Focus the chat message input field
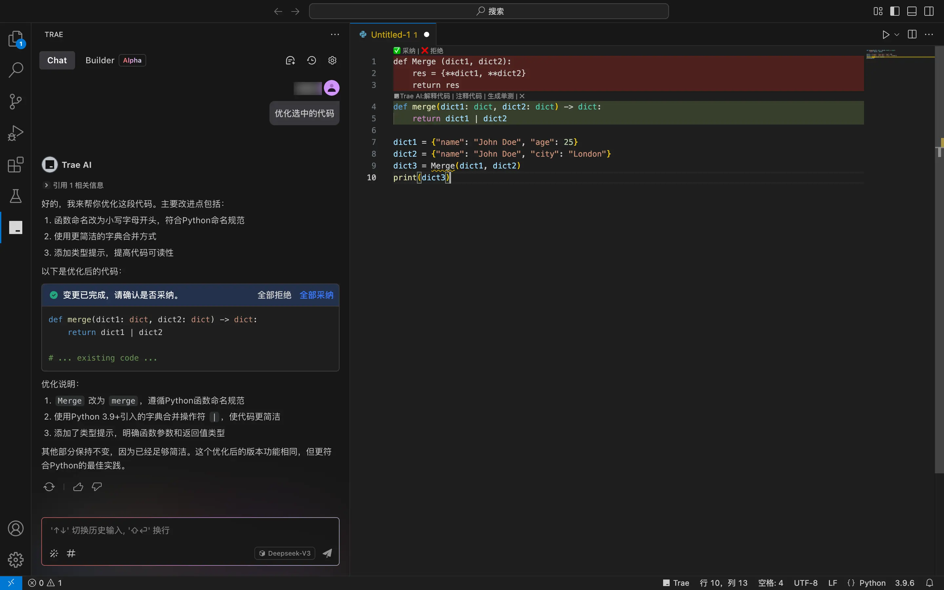944x590 pixels. [x=190, y=530]
